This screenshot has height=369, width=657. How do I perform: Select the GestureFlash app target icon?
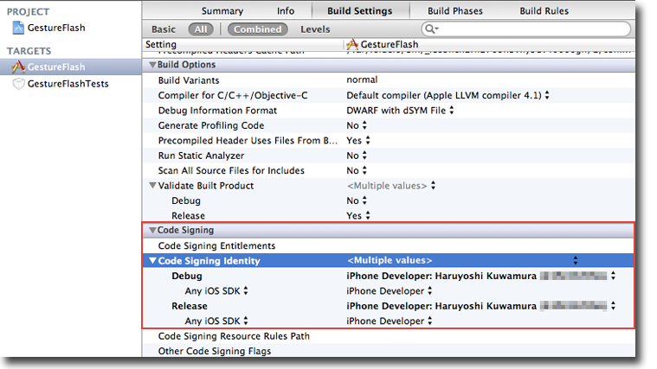pyautogui.click(x=19, y=67)
